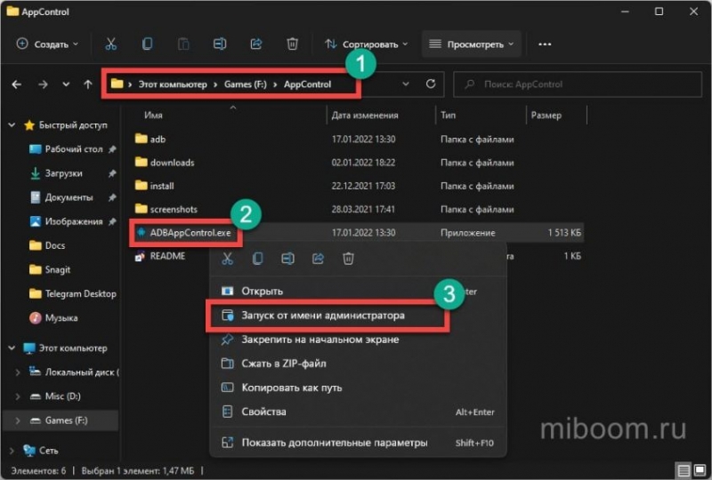The height and width of the screenshot is (480, 712).
Task: Expand the Сеть tree node
Action: click(12, 451)
